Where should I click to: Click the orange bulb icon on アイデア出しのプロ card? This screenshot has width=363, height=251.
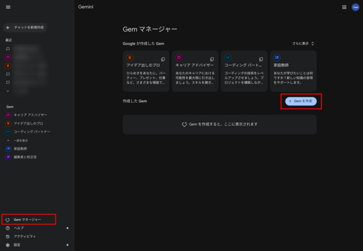(130, 58)
